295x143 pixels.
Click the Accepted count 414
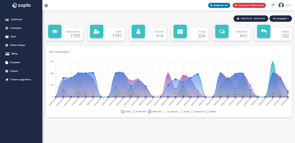160,36
